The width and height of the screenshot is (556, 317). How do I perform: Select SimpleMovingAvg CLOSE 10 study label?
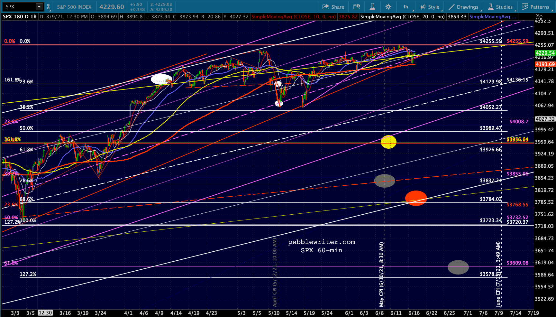[x=293, y=17]
